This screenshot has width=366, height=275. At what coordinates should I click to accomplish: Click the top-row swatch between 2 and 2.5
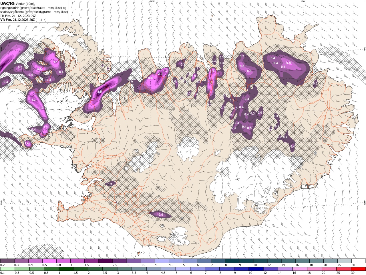point(105,261)
